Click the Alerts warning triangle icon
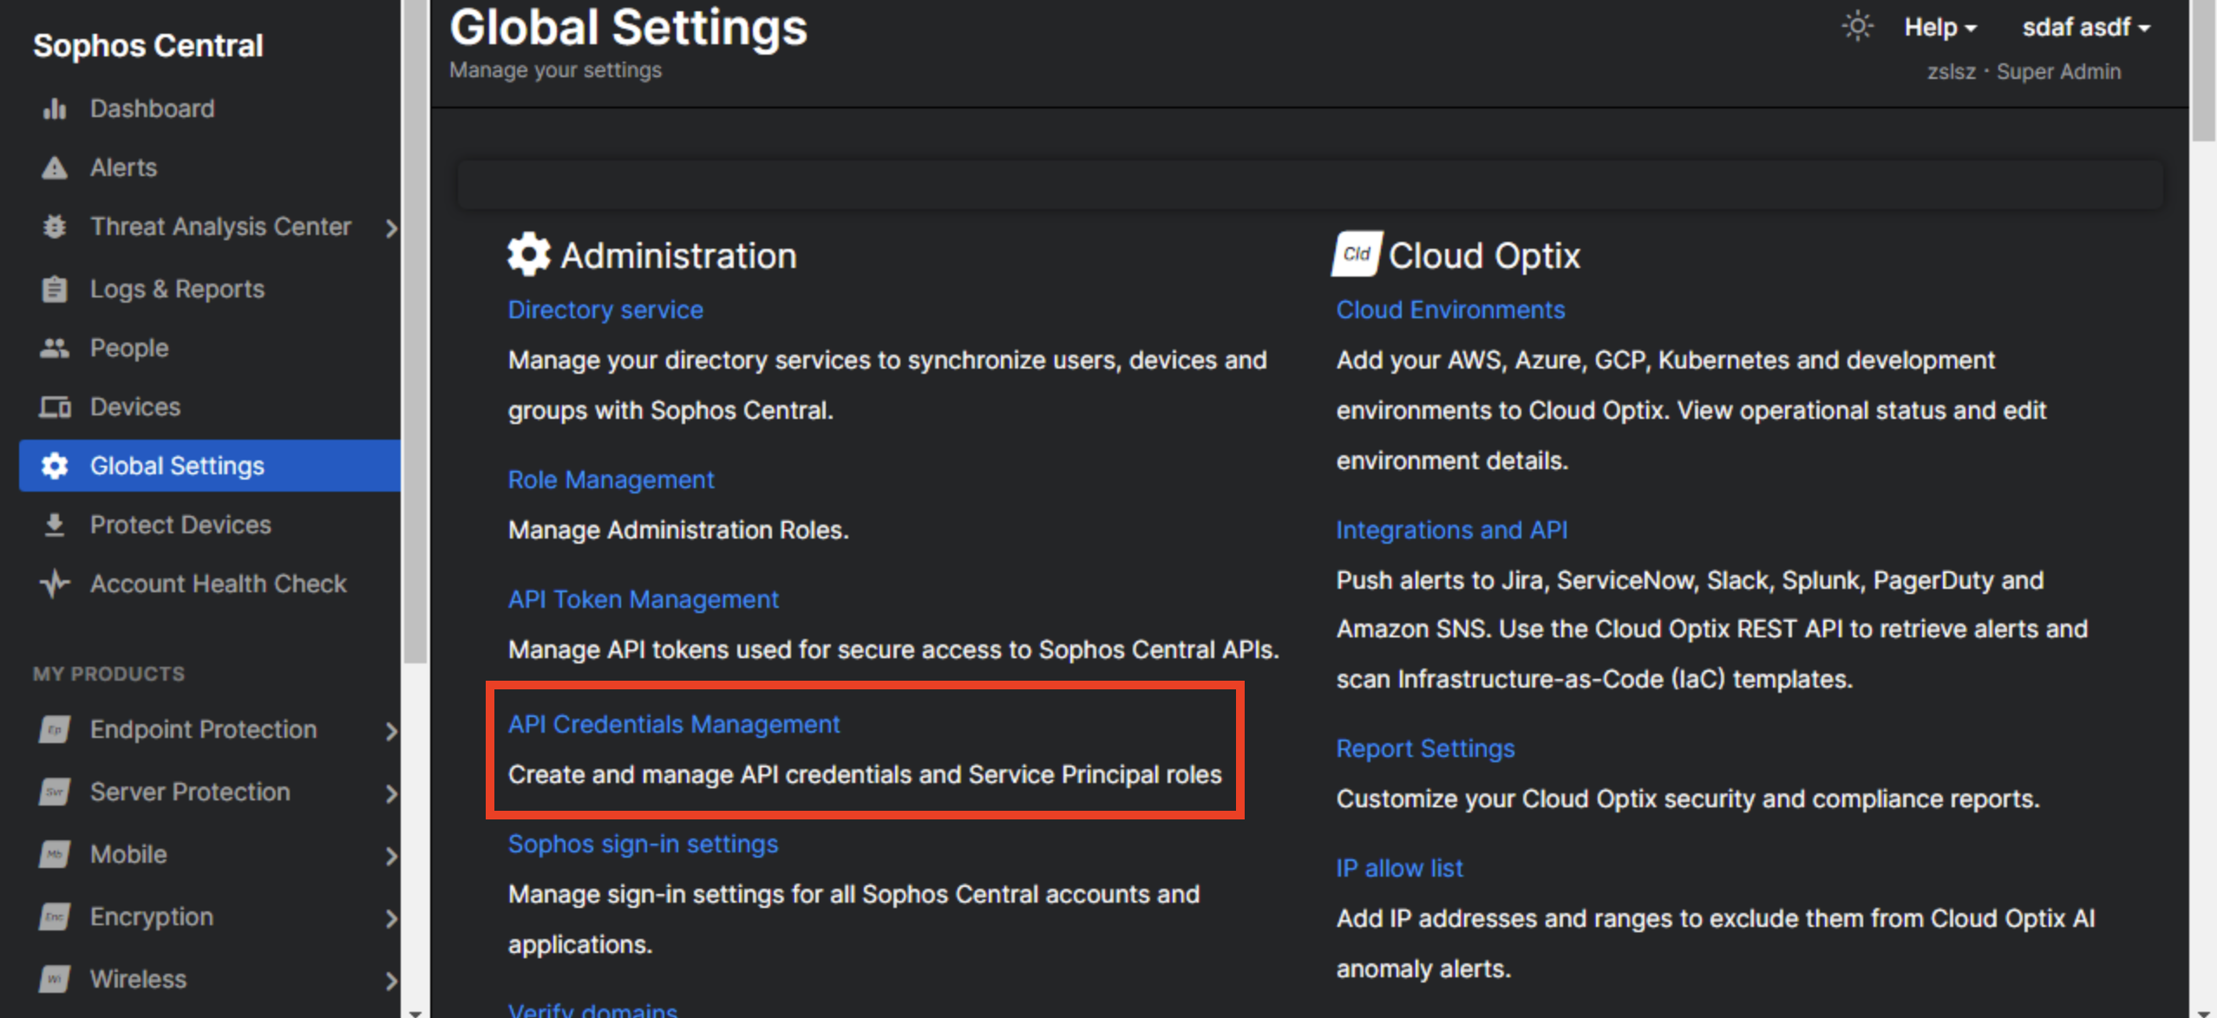This screenshot has width=2217, height=1018. tap(55, 168)
